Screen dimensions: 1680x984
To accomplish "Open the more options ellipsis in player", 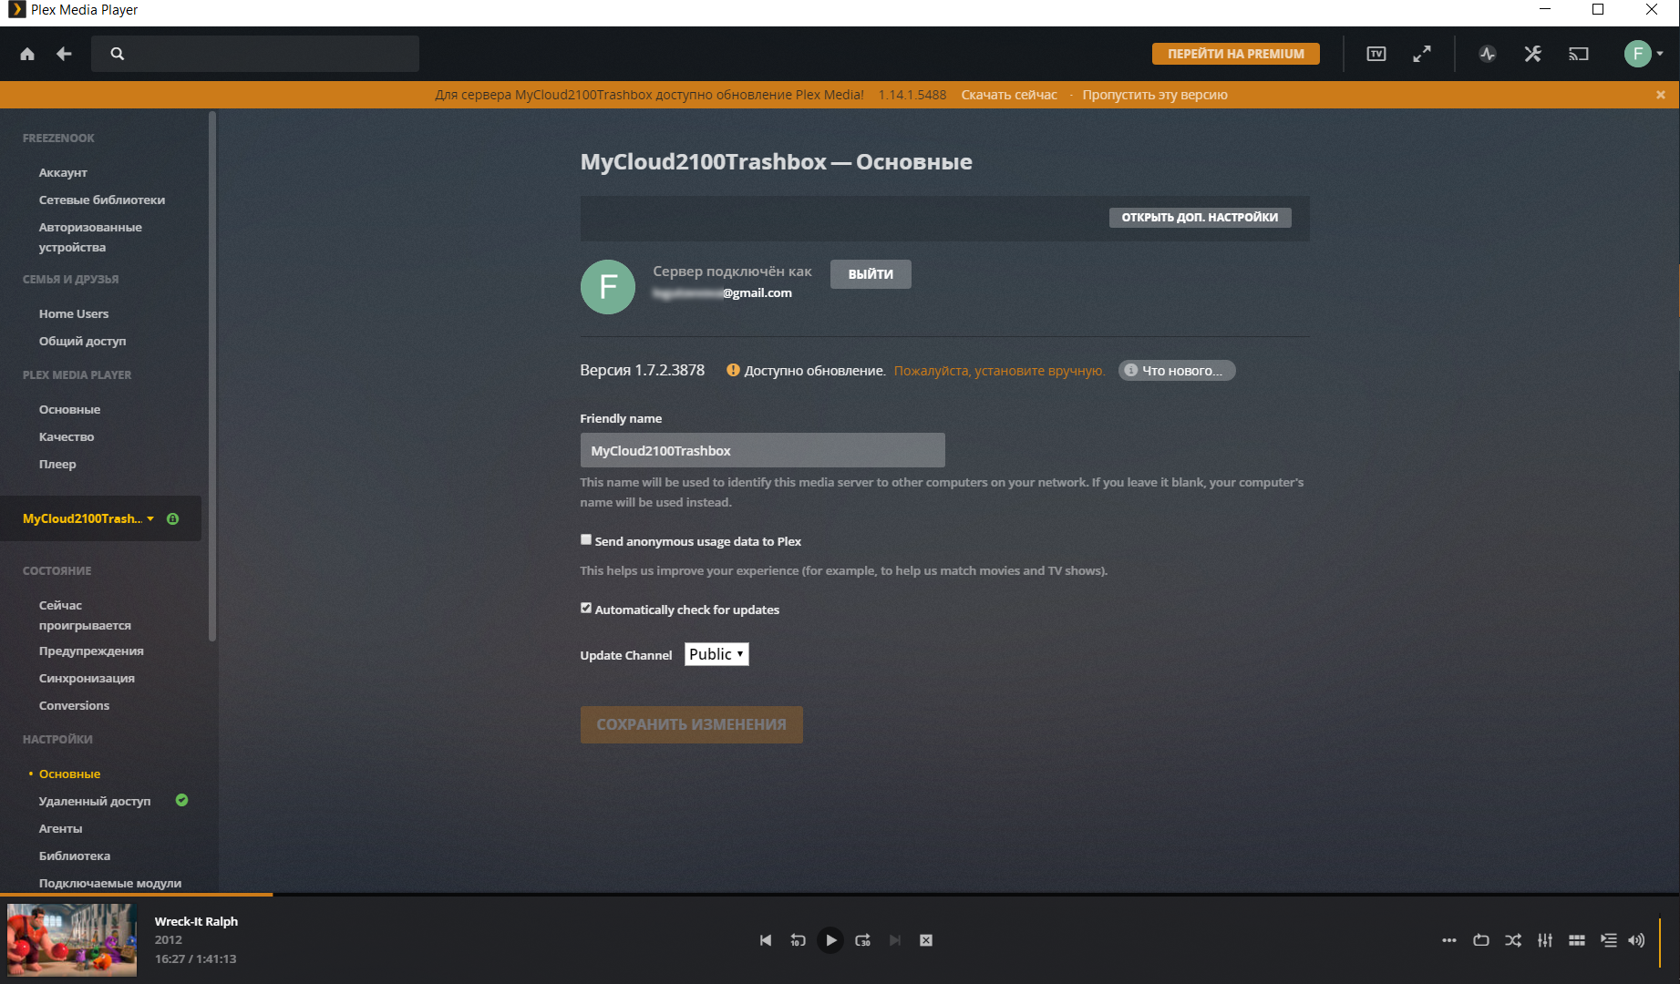I will pyautogui.click(x=1449, y=940).
